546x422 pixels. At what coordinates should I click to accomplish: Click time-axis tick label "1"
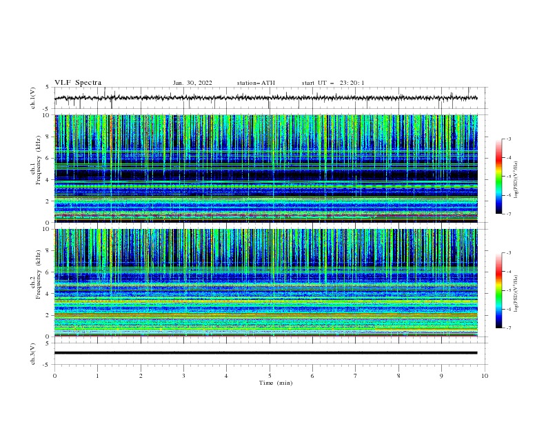[97, 376]
